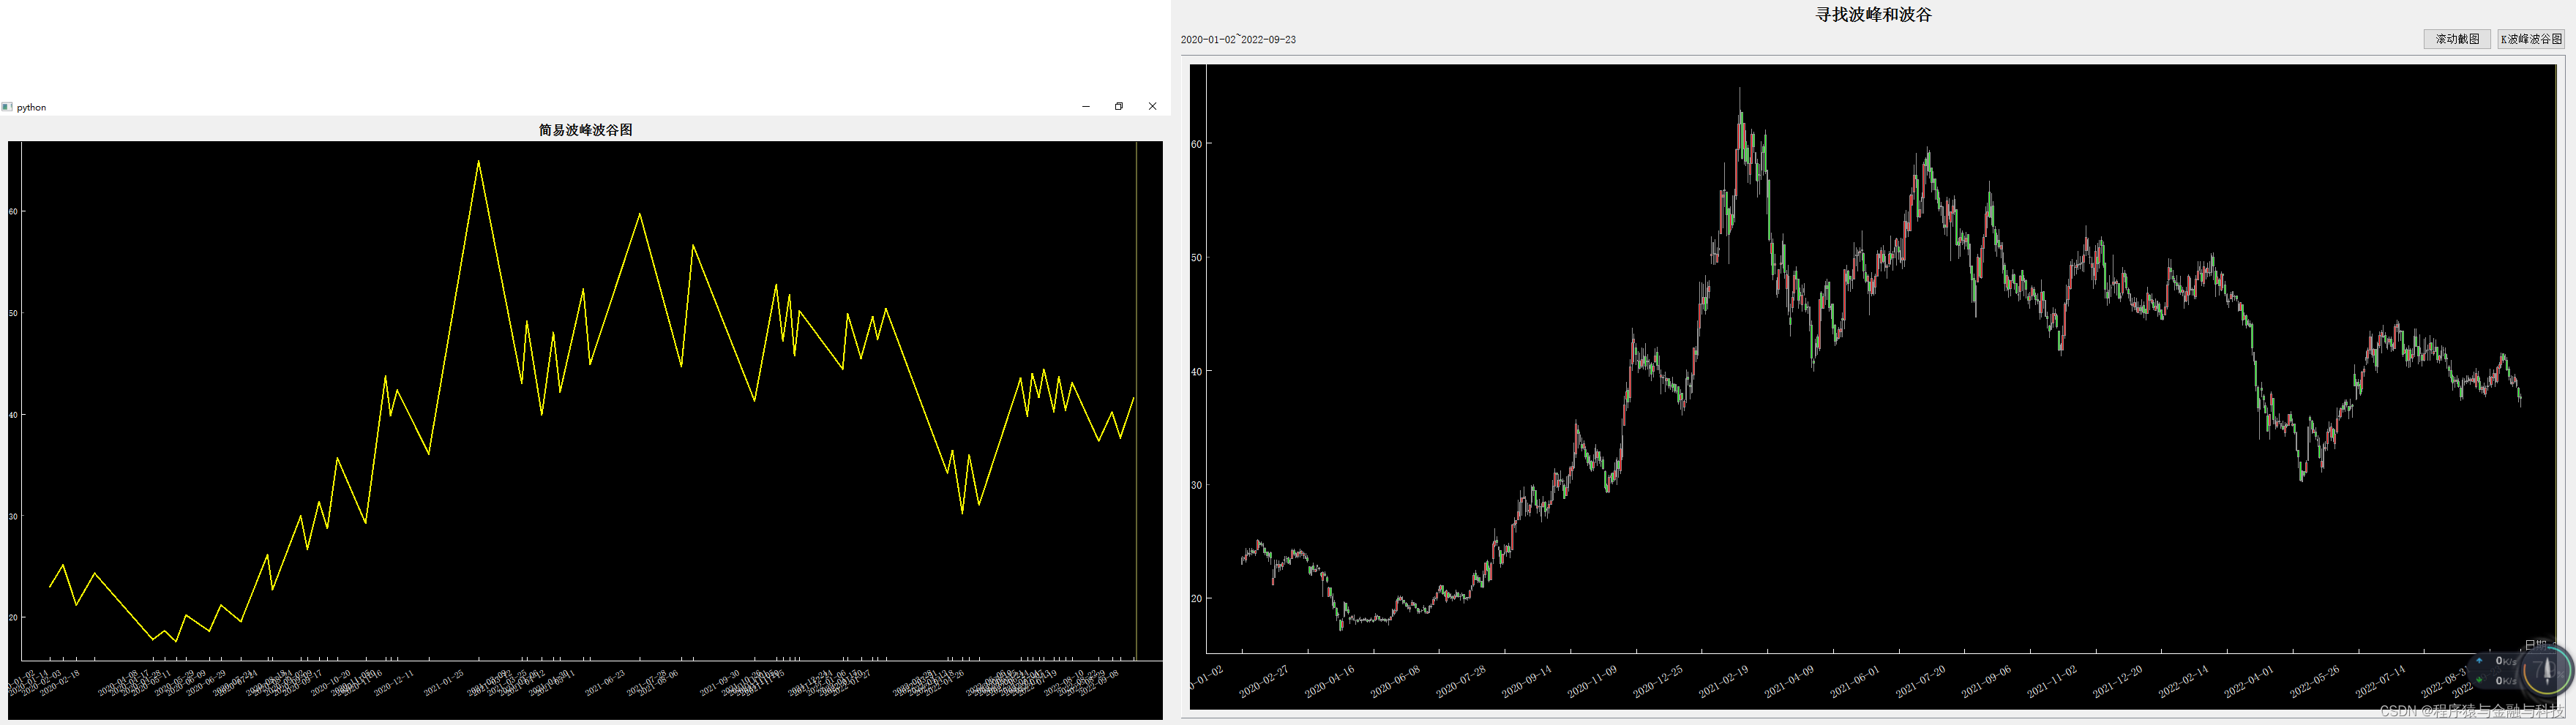Select the 寻找波峰和波谷 heading
This screenshot has height=725, width=2576.
click(1874, 15)
